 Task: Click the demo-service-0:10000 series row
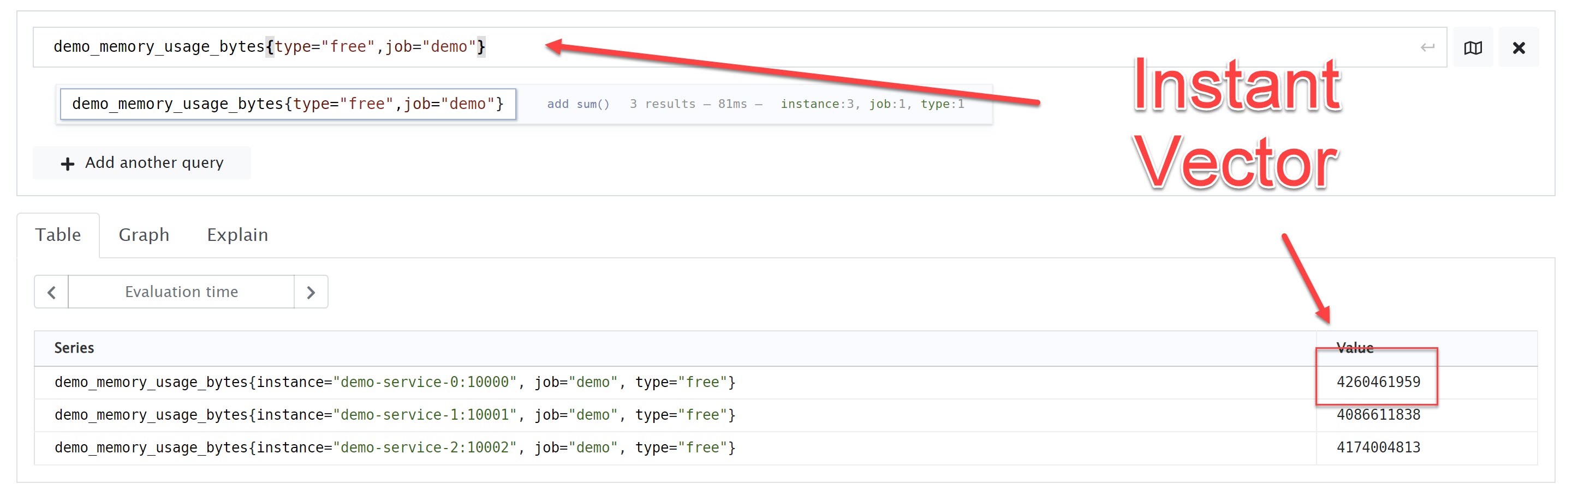[x=395, y=382]
